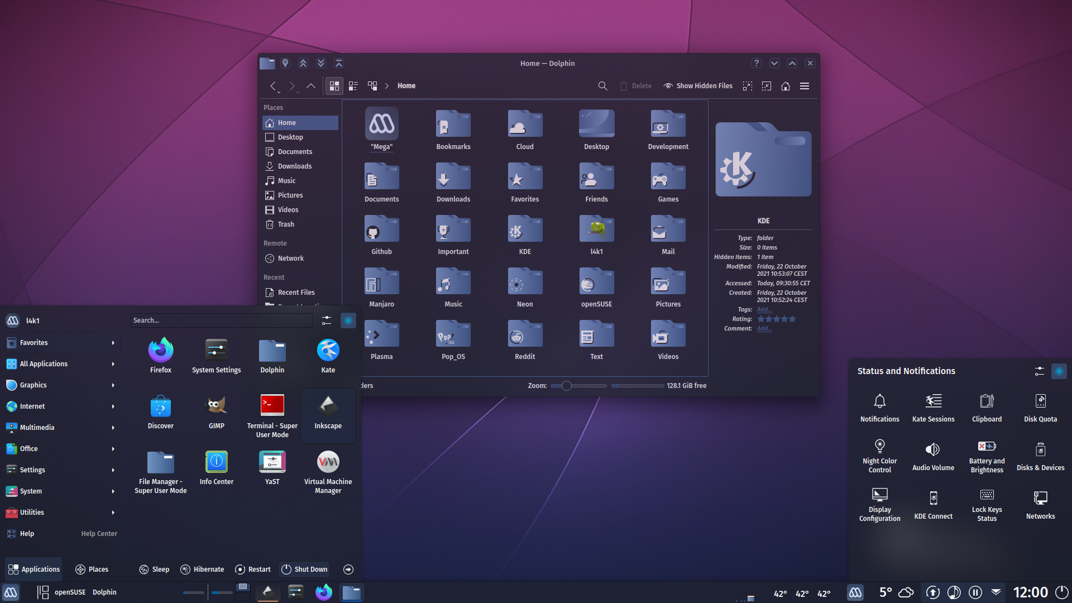
Task: Click the Restart button
Action: point(253,569)
